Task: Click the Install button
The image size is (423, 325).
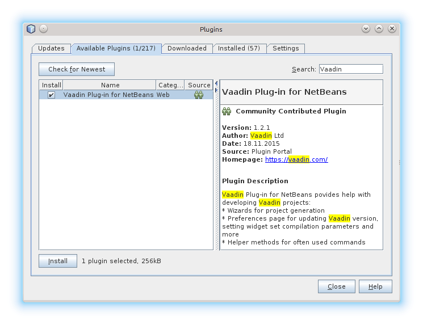Action: click(58, 261)
